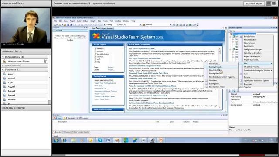Click the Open Project link on Start Page
Viewport: 279px width, 157px height.
111,67
